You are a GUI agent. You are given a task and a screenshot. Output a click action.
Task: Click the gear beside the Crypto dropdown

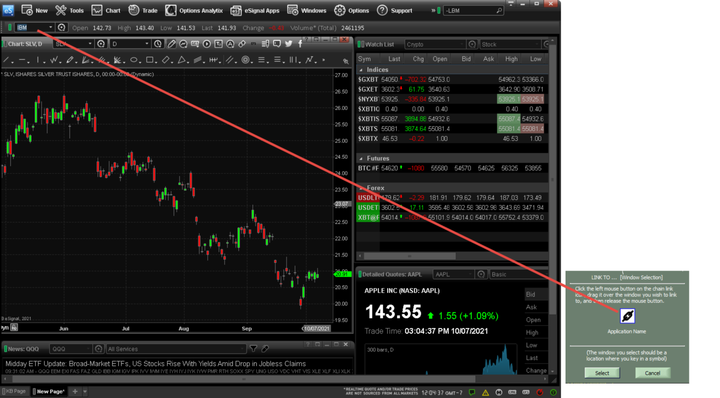(472, 45)
